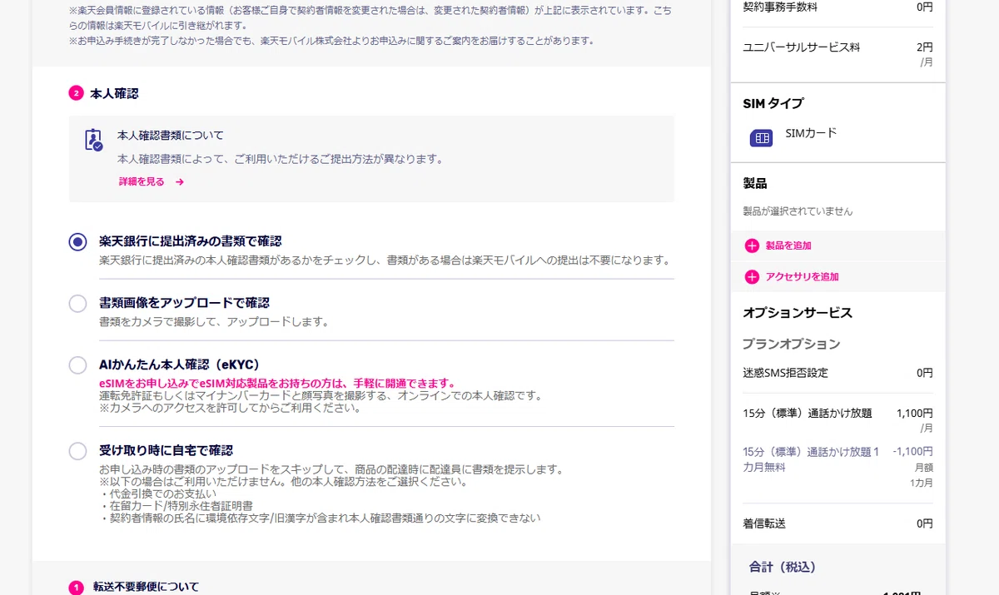The height and width of the screenshot is (595, 999).
Task: Click 着信転送 row label
Action: pos(764,523)
